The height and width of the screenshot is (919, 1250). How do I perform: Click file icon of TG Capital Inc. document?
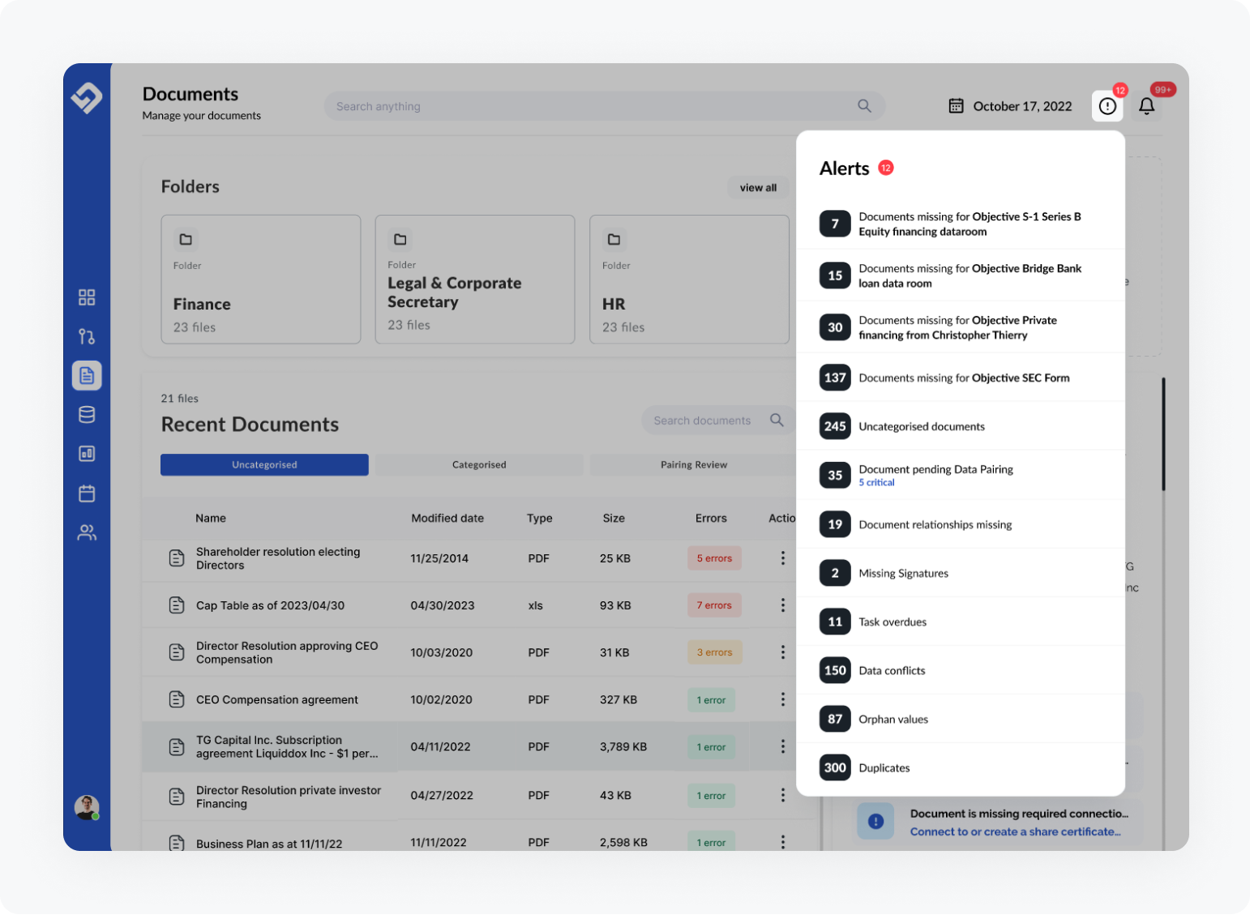(177, 746)
